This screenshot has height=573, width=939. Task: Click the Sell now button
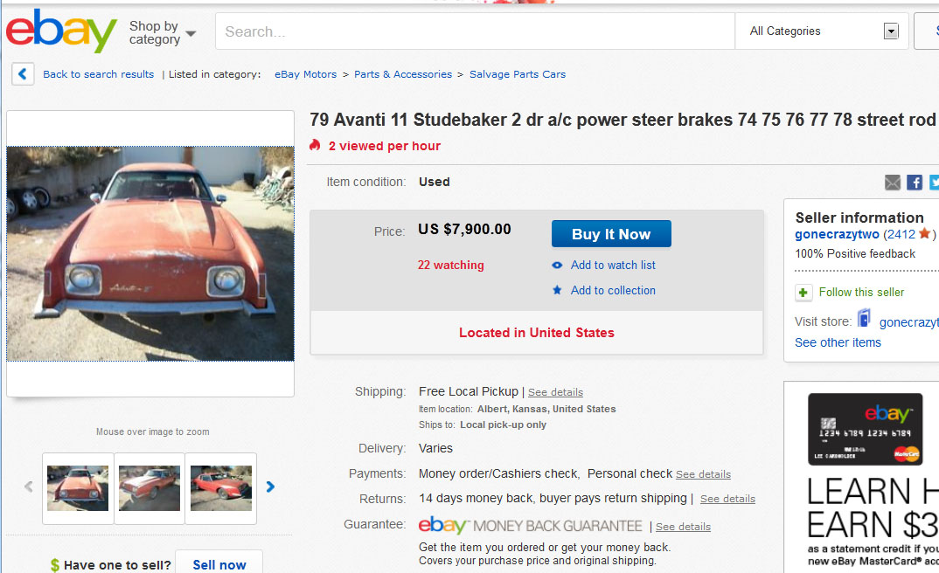(x=219, y=564)
